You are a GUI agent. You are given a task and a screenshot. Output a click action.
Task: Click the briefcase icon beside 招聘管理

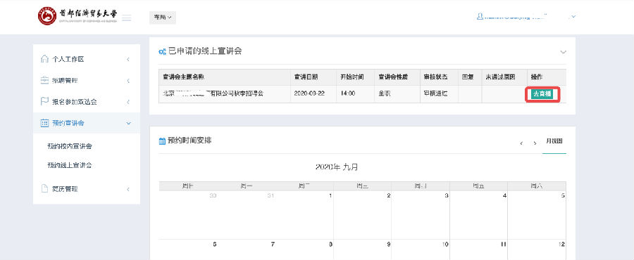pos(45,80)
